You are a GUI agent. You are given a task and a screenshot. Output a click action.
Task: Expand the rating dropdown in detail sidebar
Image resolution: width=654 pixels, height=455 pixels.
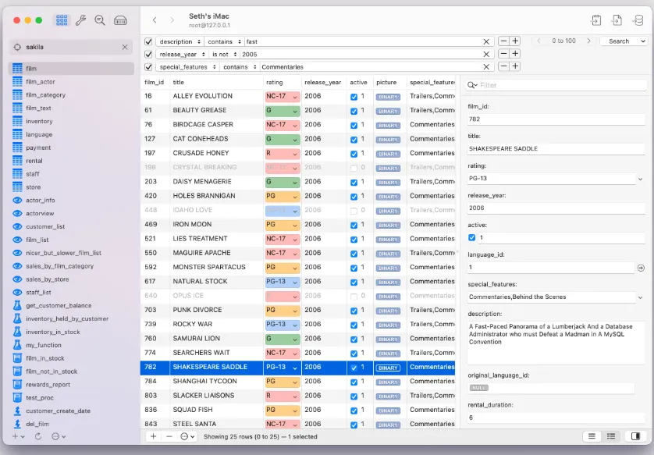tap(640, 179)
